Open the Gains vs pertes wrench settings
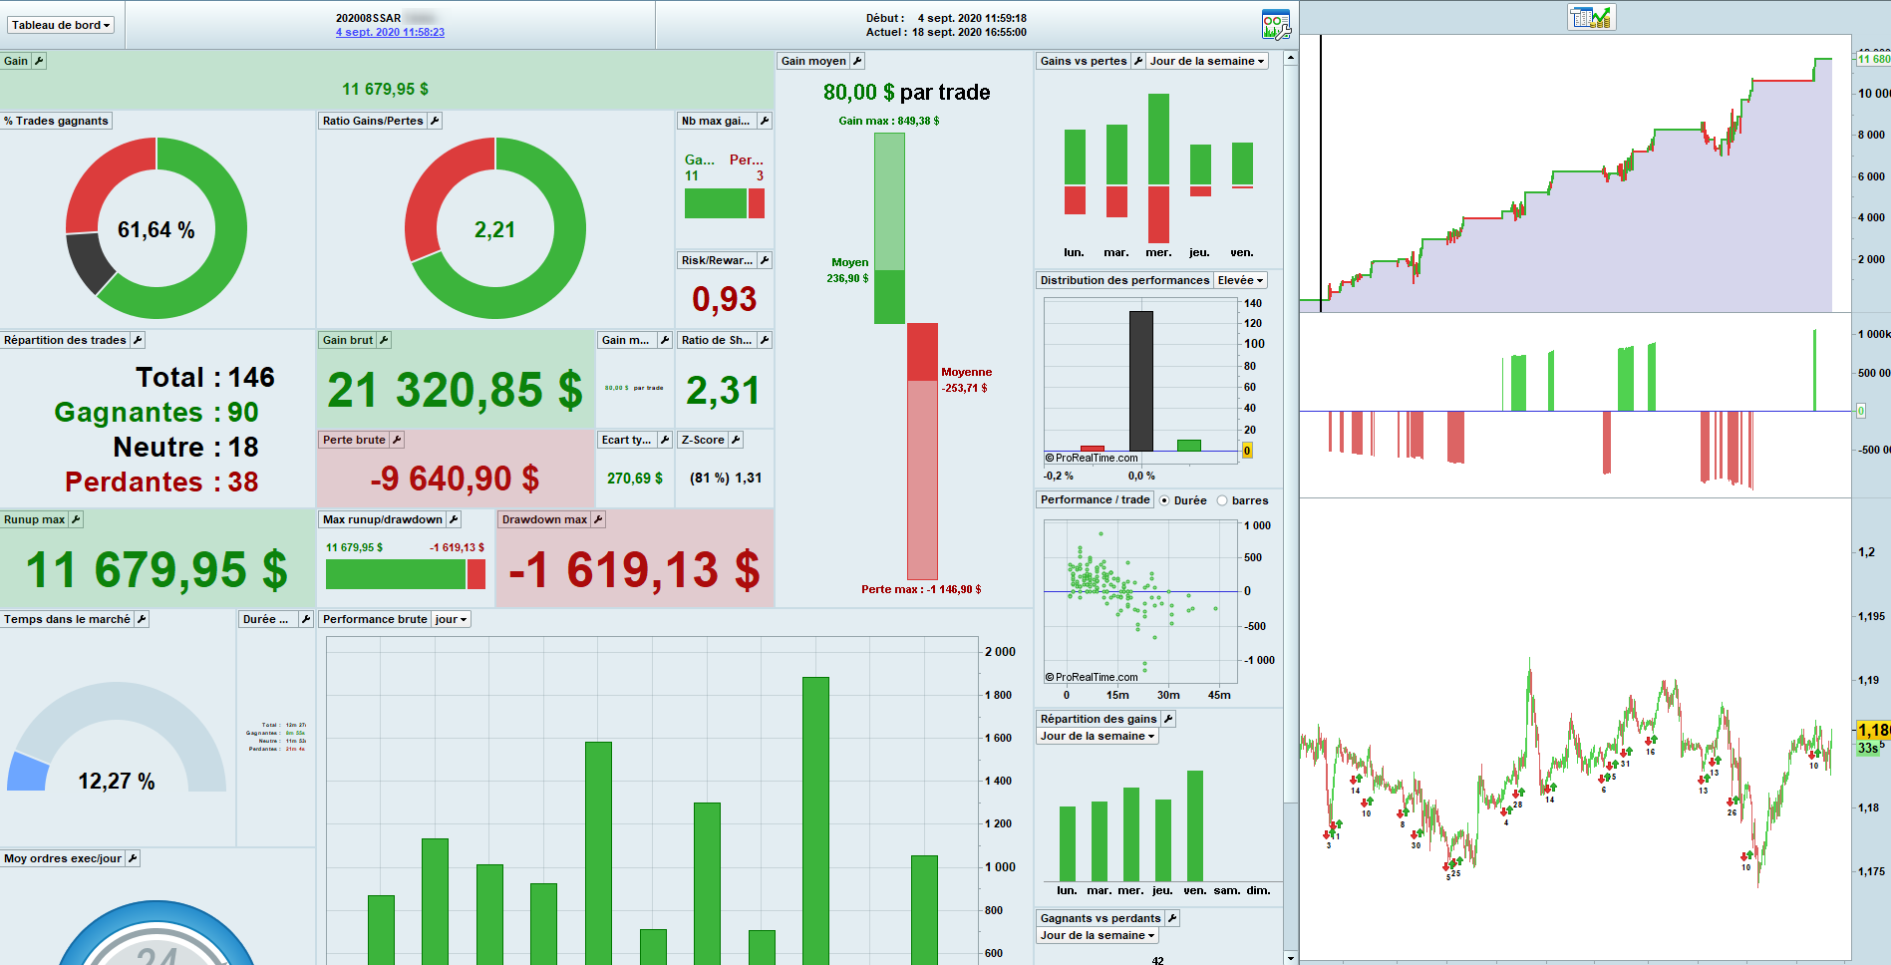The width and height of the screenshot is (1891, 965). pyautogui.click(x=1138, y=61)
